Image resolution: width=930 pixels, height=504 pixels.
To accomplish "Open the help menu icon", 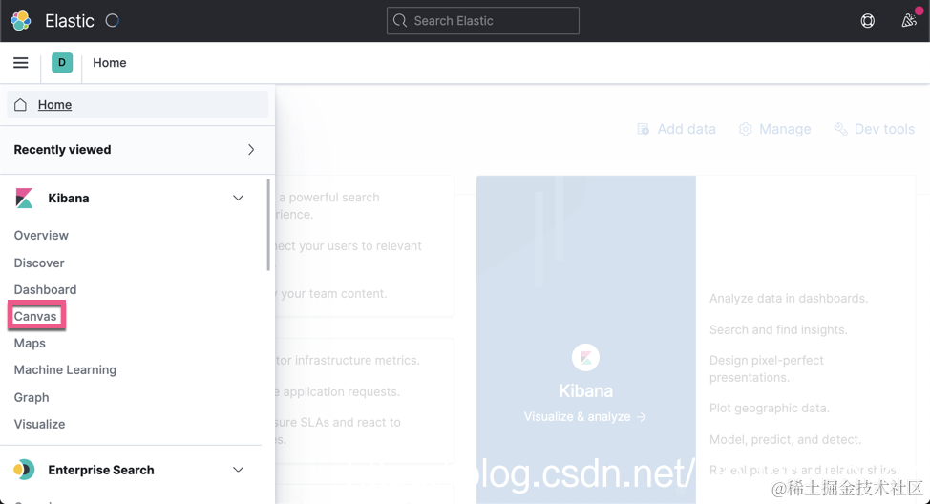I will 867,21.
